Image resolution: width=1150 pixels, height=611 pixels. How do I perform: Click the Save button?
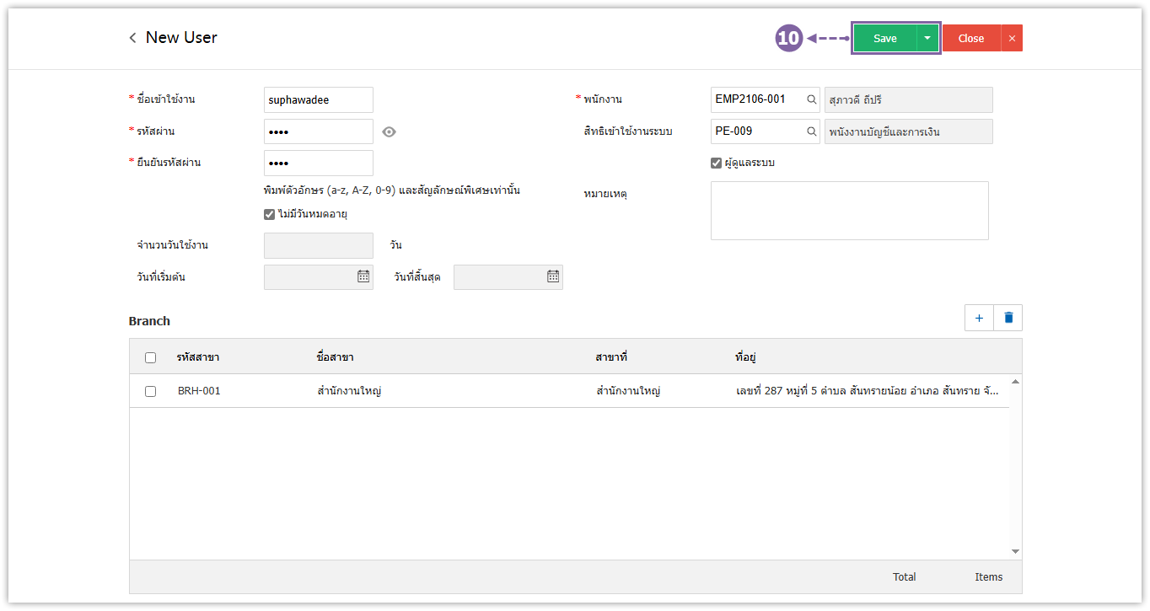coord(884,38)
